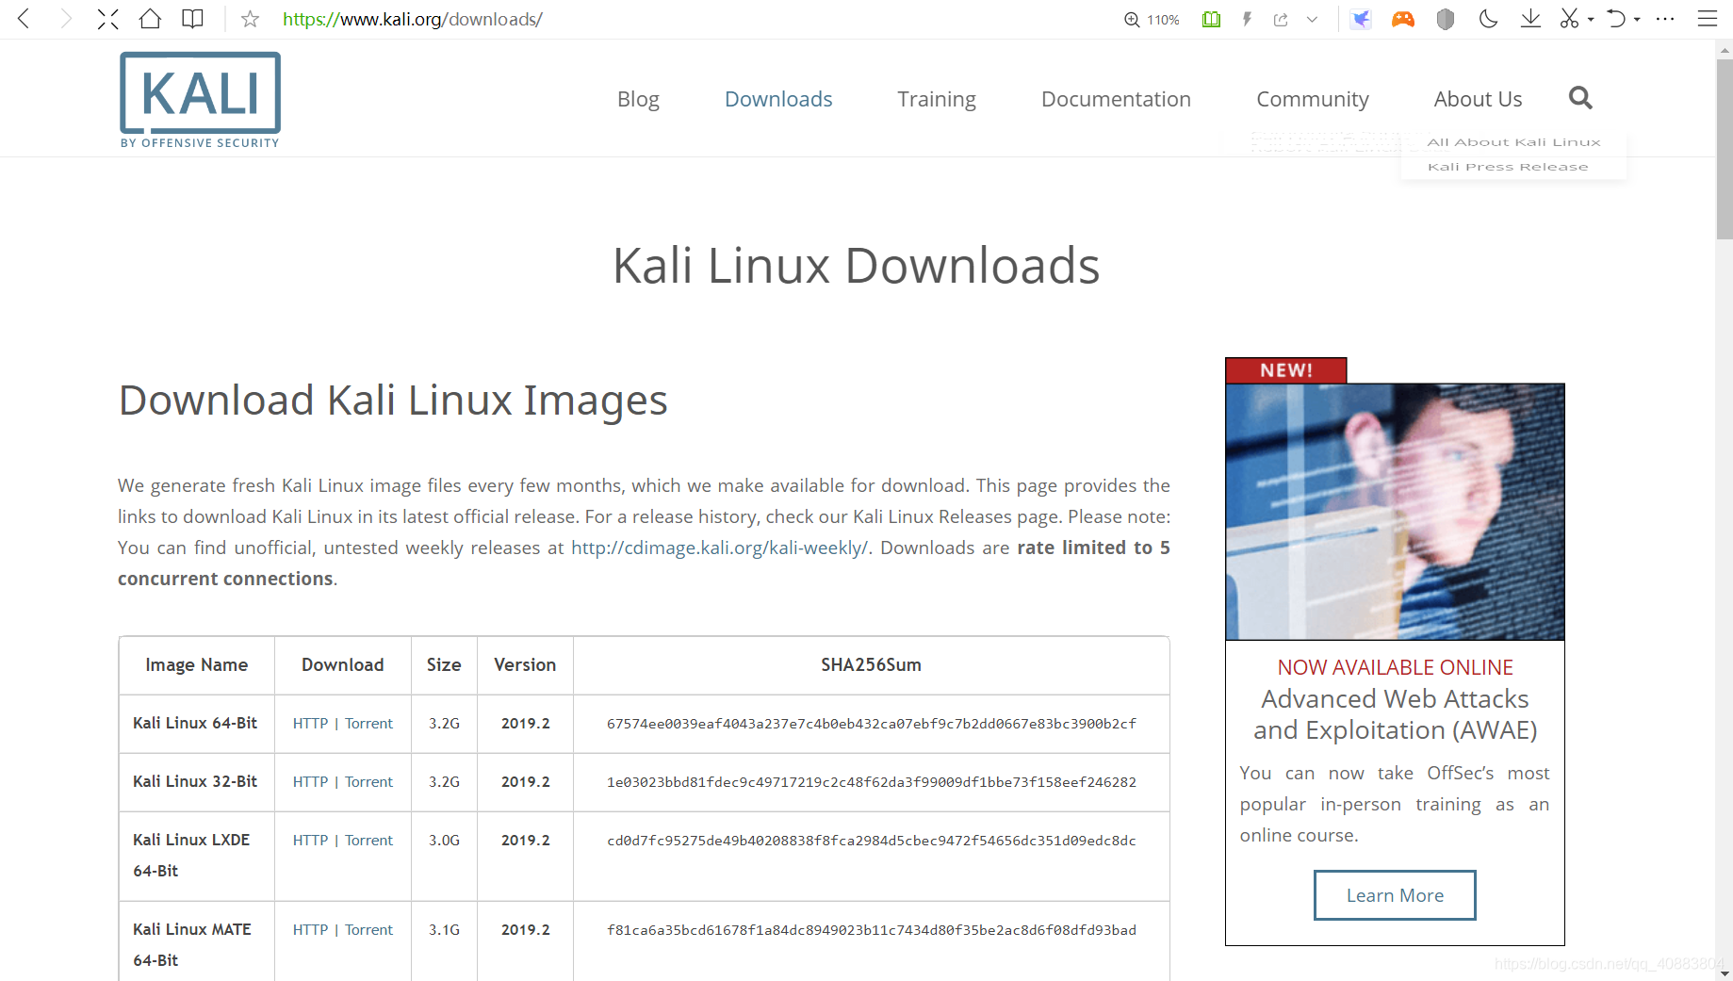
Task: Click the scrollbar down arrow
Action: tap(1725, 973)
